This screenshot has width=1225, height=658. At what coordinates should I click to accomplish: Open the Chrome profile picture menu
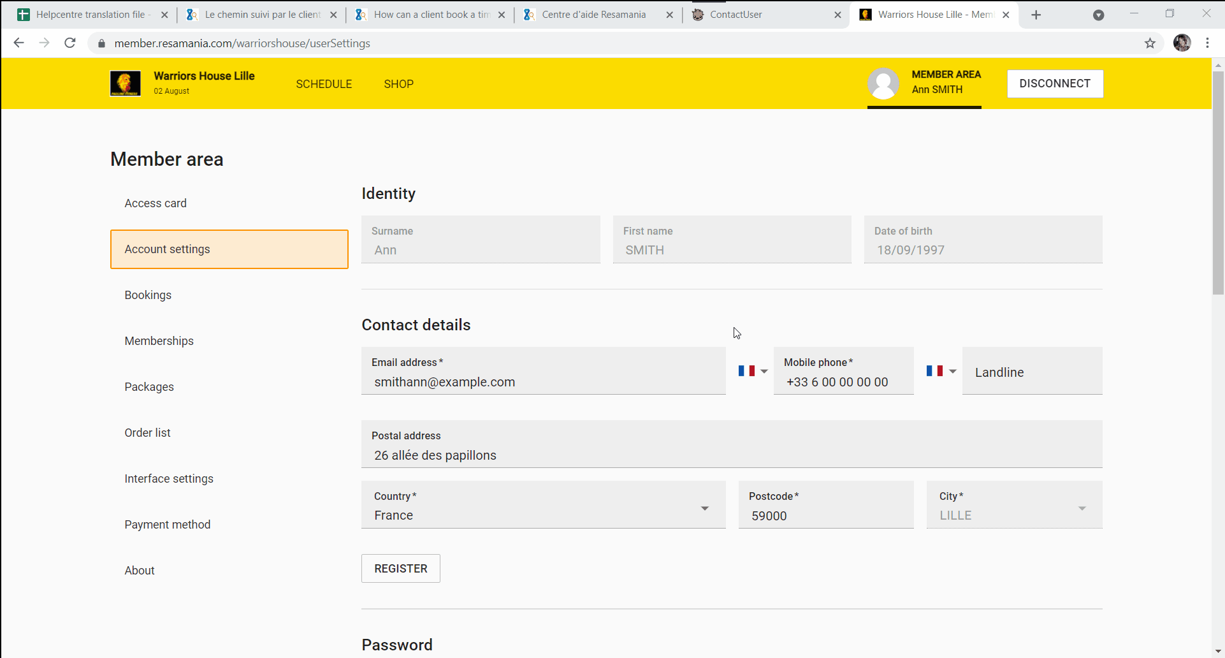pyautogui.click(x=1182, y=43)
